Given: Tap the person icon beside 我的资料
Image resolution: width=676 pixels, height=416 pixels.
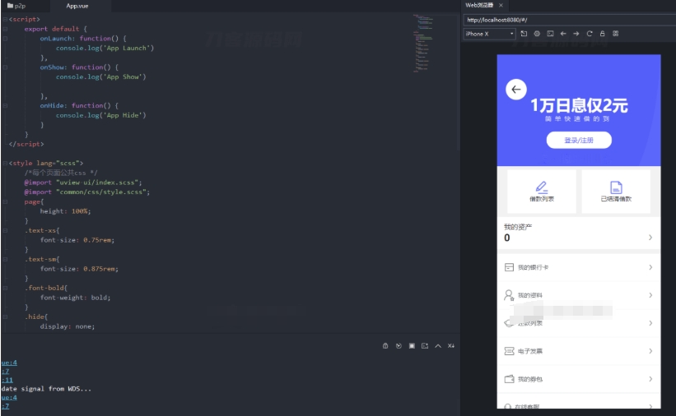Looking at the screenshot, I should click(509, 295).
